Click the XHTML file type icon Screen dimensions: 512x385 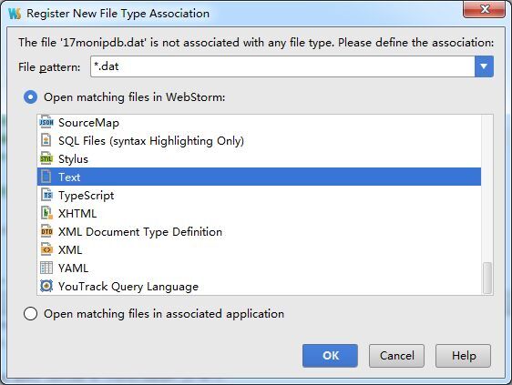click(46, 213)
